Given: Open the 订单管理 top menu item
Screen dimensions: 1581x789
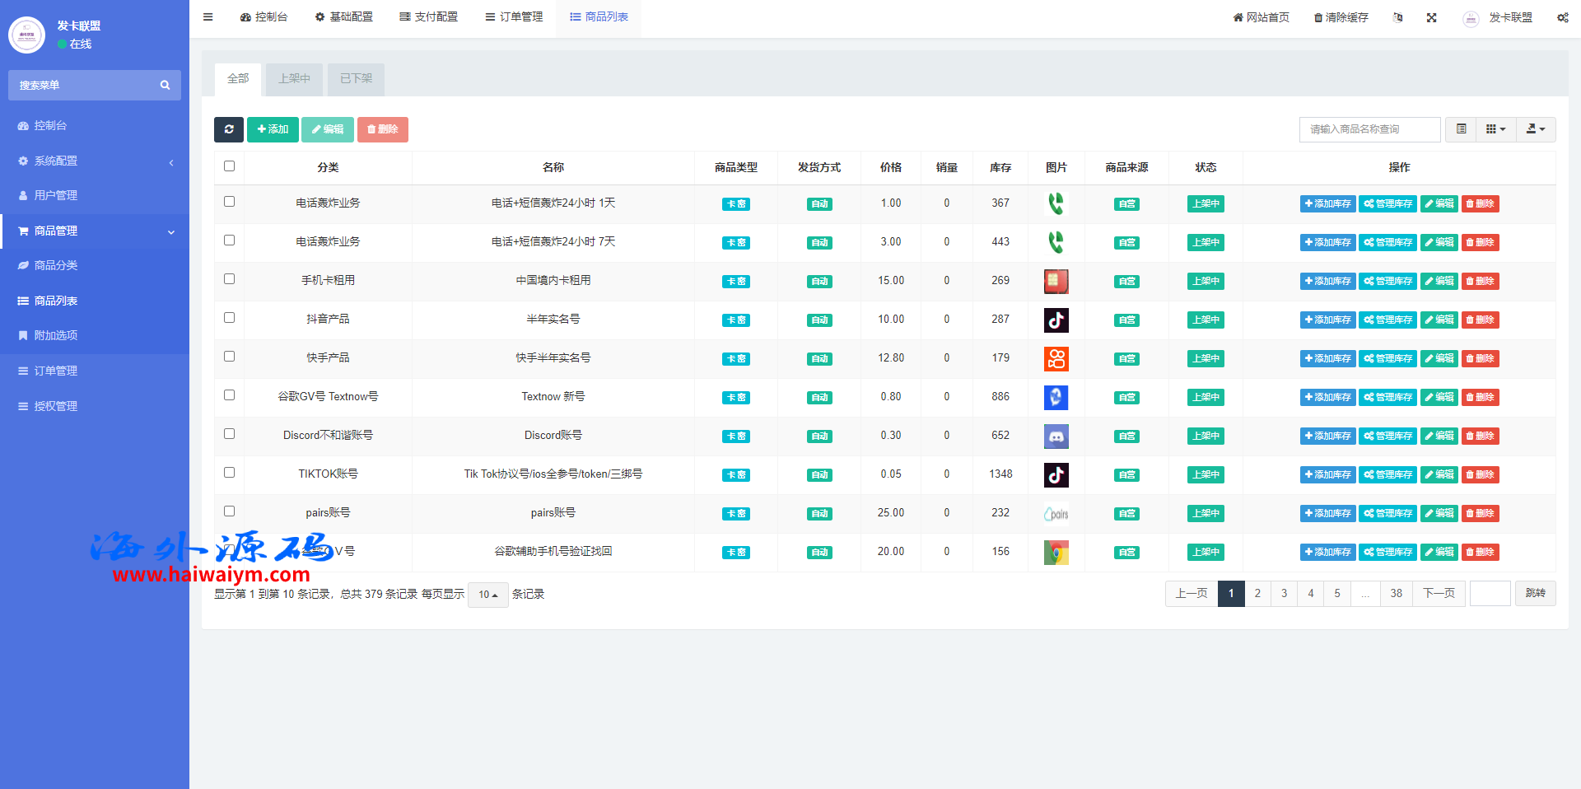Looking at the screenshot, I should 514,17.
